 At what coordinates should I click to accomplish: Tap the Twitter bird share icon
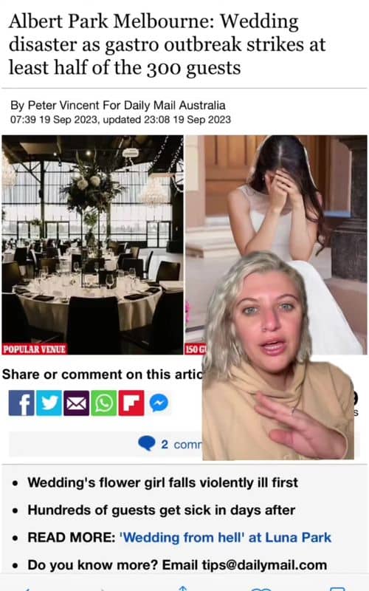pyautogui.click(x=49, y=403)
